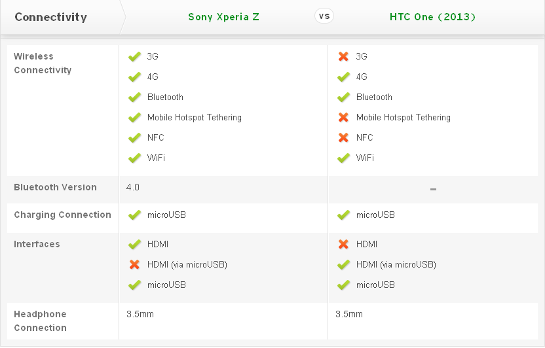The image size is (545, 348).
Task: Click the Wireless Connectivity row label
Action: click(x=43, y=63)
